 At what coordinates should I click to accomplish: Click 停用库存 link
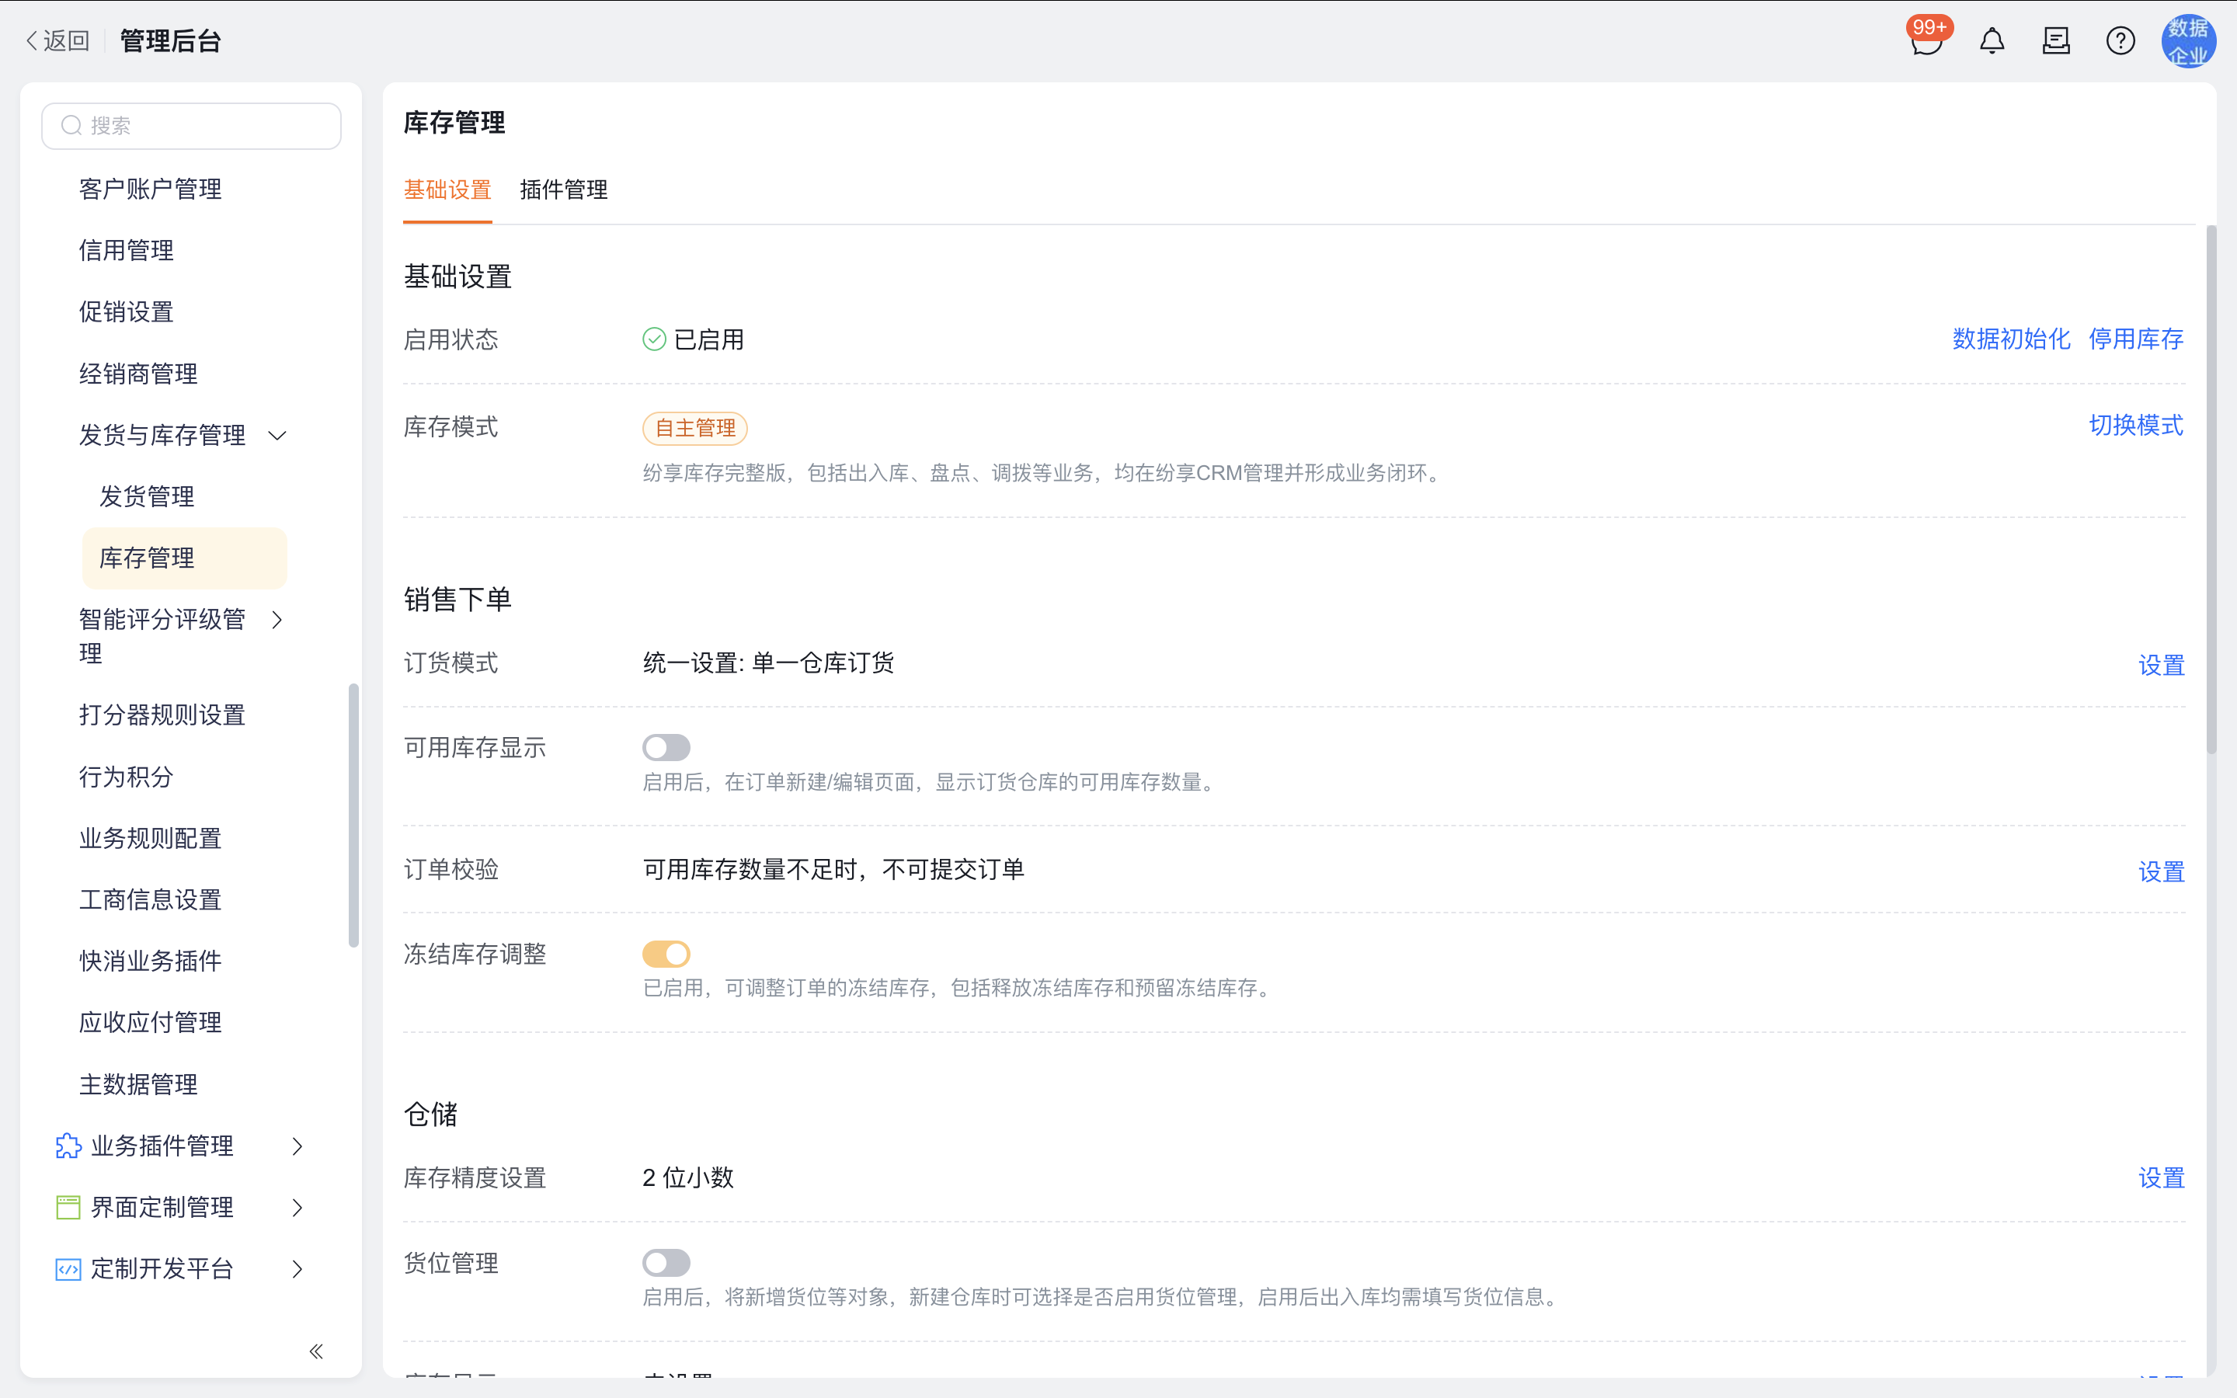(x=2136, y=339)
